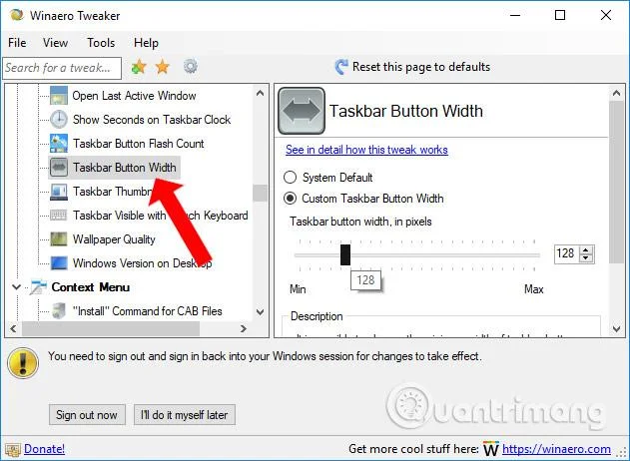Screen dimensions: 630x461
Task: Click in the Search for a tweak field
Action: pos(62,68)
